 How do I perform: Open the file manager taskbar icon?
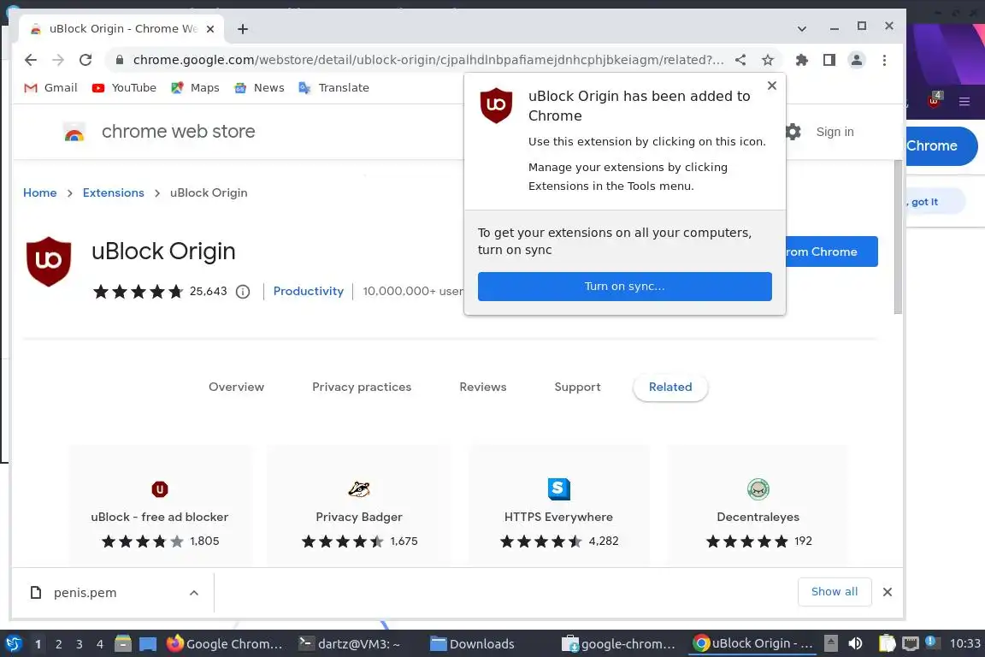coord(123,643)
